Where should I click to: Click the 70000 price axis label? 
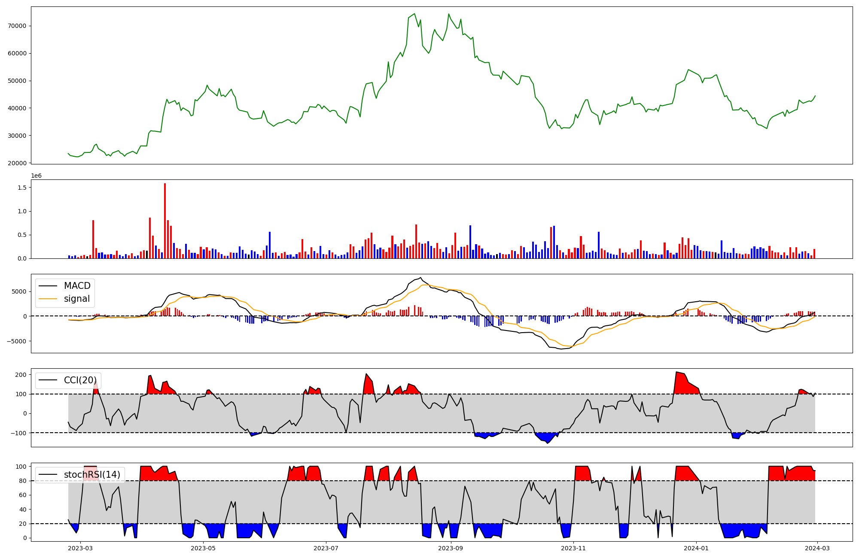[x=17, y=26]
